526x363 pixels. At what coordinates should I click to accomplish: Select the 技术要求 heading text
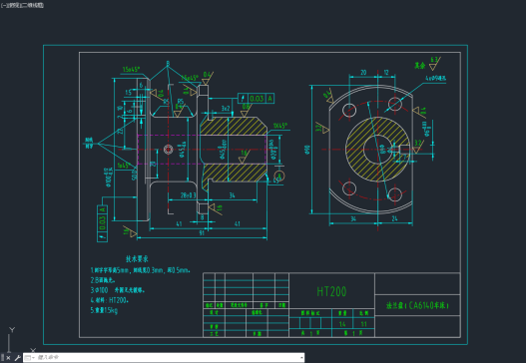point(137,258)
